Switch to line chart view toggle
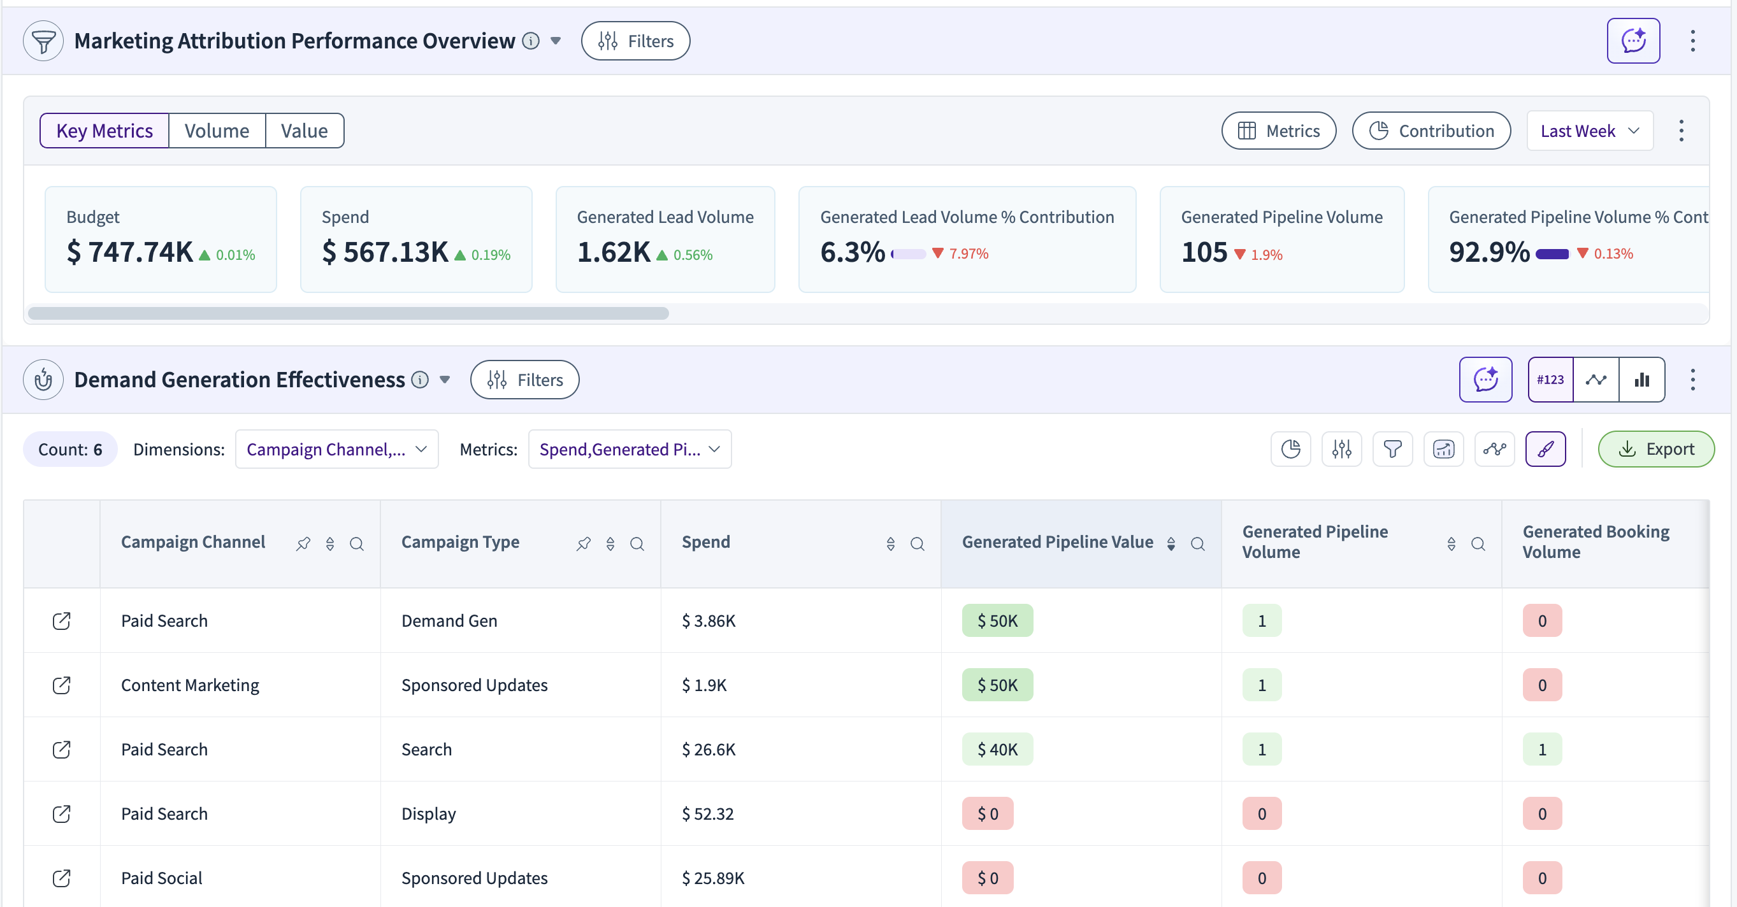Screen dimensions: 1737x907 pos(1596,380)
